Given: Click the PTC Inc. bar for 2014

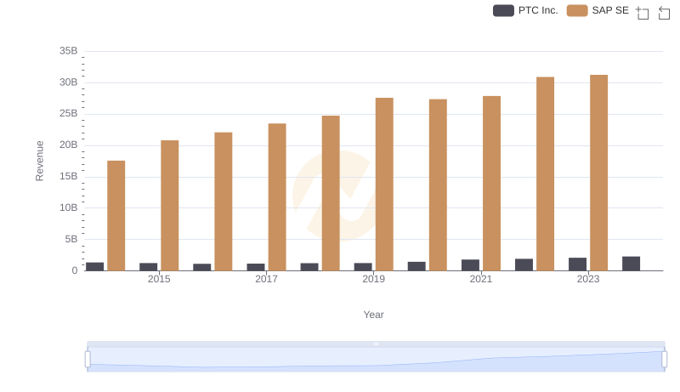Looking at the screenshot, I should pos(95,267).
